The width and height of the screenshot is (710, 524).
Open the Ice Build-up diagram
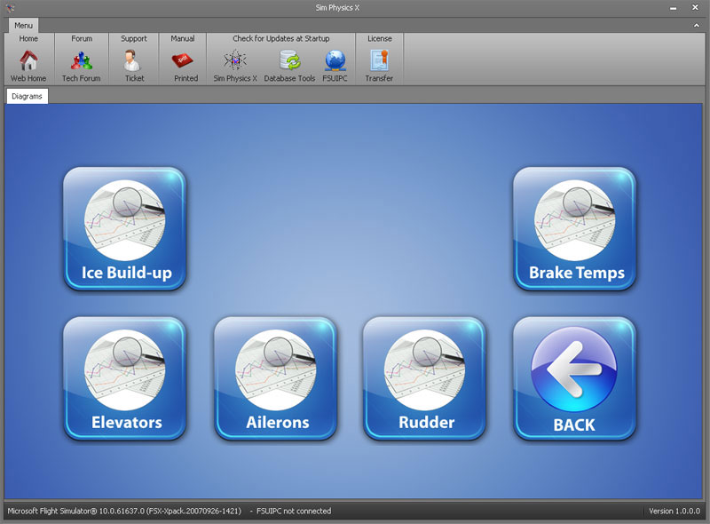pos(125,228)
